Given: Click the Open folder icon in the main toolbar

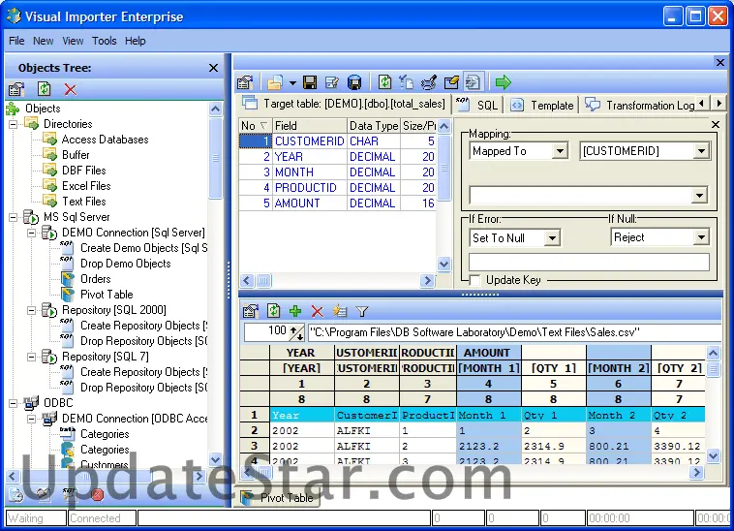Looking at the screenshot, I should click(275, 82).
